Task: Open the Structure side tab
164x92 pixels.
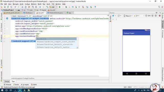Action: click(x=1, y=27)
